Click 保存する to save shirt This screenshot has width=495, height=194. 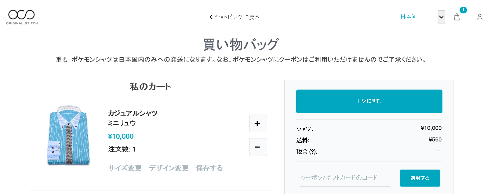pos(209,168)
